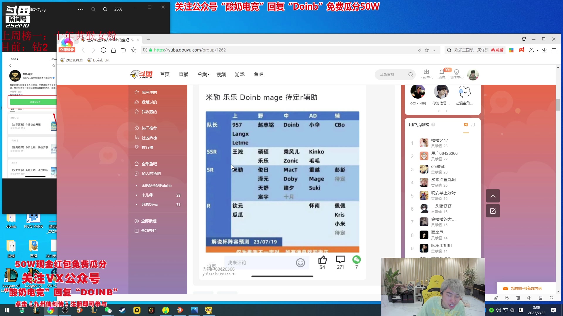Open 咕咕5117 in contribution ranking
The height and width of the screenshot is (316, 563).
(x=440, y=140)
